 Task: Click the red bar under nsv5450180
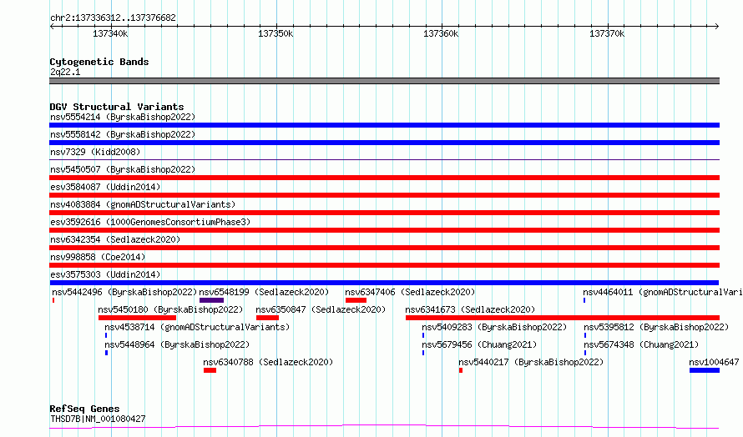(x=138, y=318)
